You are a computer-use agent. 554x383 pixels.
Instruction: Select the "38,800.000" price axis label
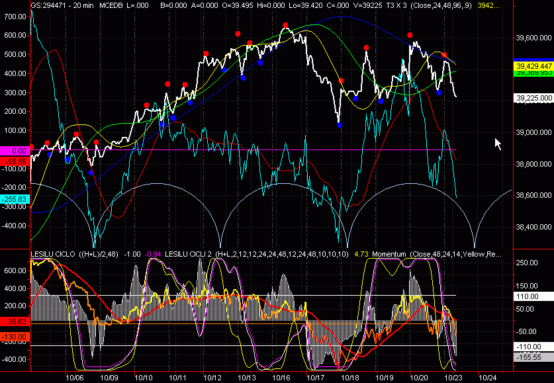[534, 164]
